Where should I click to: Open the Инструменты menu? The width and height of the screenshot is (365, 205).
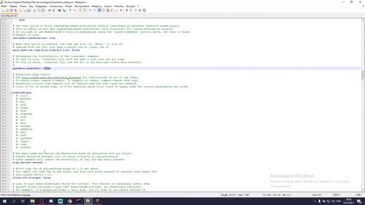(x=82, y=6)
